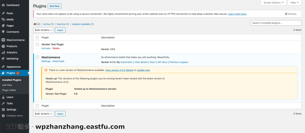This screenshot has height=133, width=305.
Task: Click the Posts pushpin icon
Action: click(x=3, y=13)
